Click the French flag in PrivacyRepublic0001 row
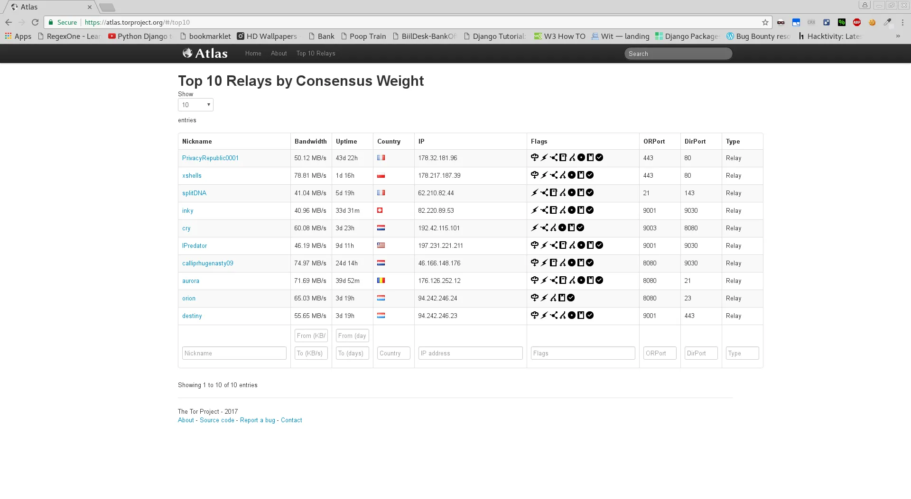911x499 pixels. coord(381,158)
